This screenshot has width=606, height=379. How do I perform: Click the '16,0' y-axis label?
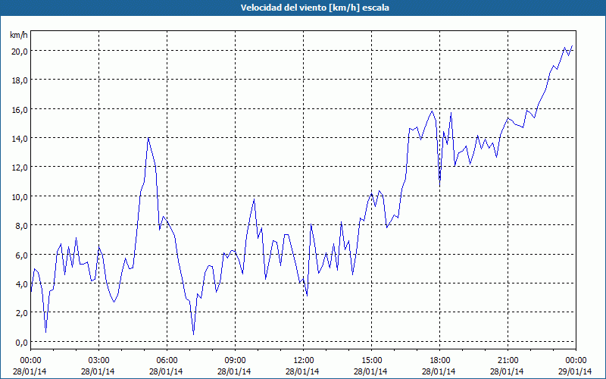click(19, 109)
